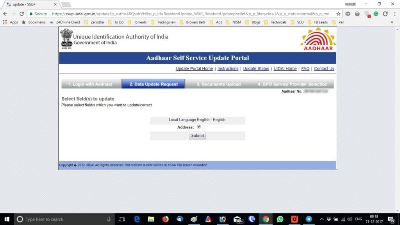Image resolution: width=400 pixels, height=225 pixels.
Task: Open Telegram from the taskbar
Action: [x=309, y=219]
